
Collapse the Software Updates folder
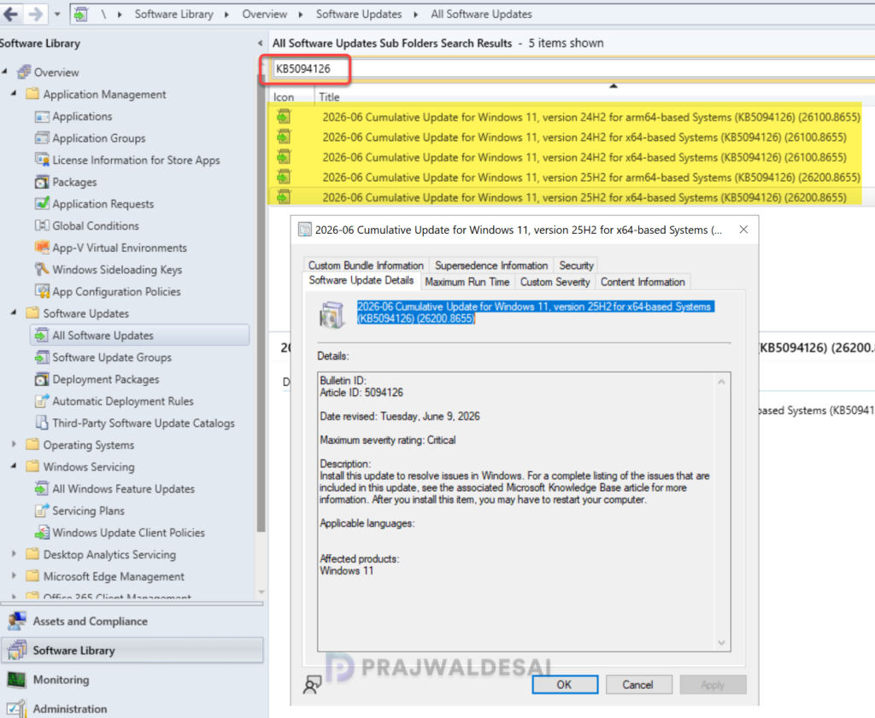click(x=14, y=312)
